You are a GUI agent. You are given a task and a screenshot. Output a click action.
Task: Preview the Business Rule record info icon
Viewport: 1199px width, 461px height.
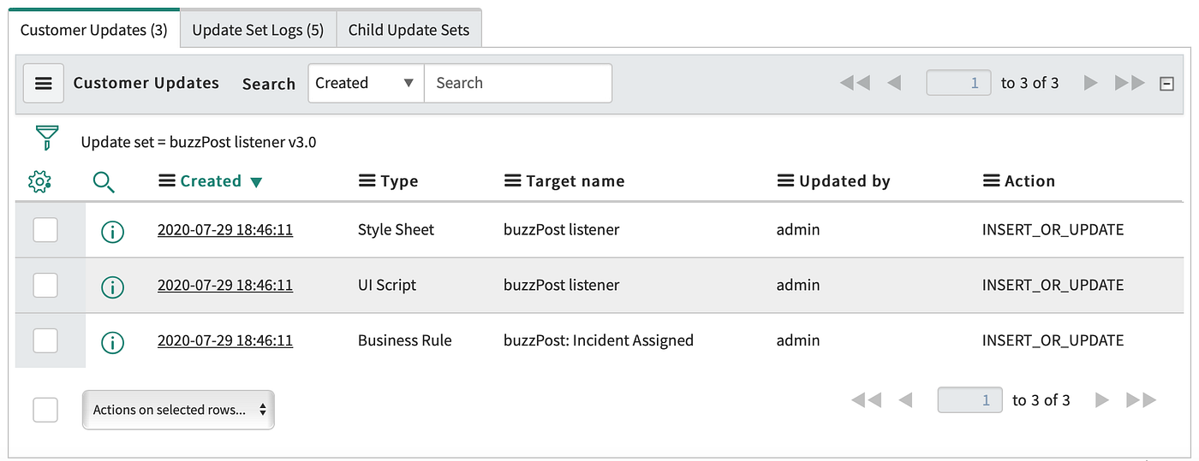[x=112, y=342]
